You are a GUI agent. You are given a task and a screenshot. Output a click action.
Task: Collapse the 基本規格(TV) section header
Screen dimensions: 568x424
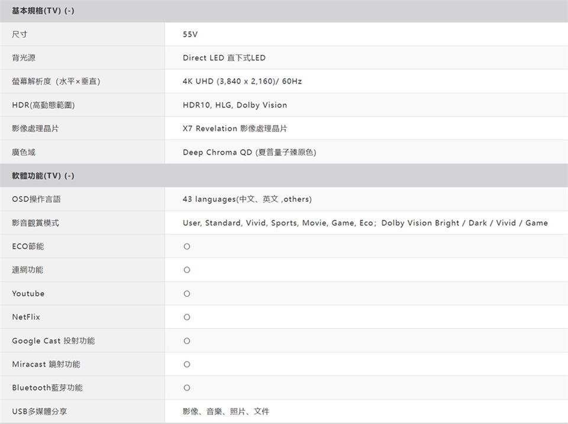click(43, 11)
